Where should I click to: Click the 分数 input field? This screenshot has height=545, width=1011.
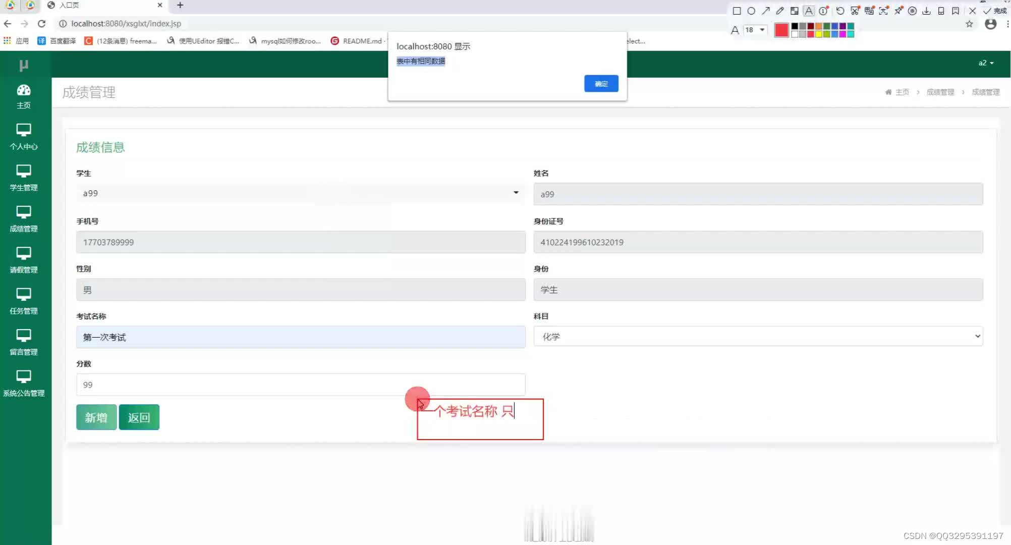(301, 385)
